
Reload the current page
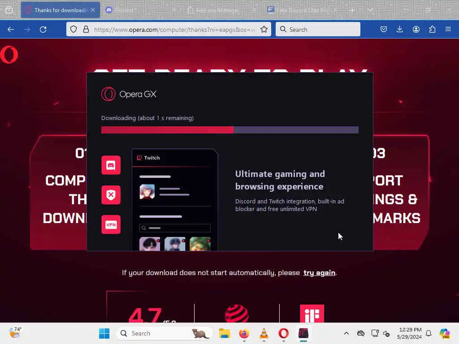[43, 30]
